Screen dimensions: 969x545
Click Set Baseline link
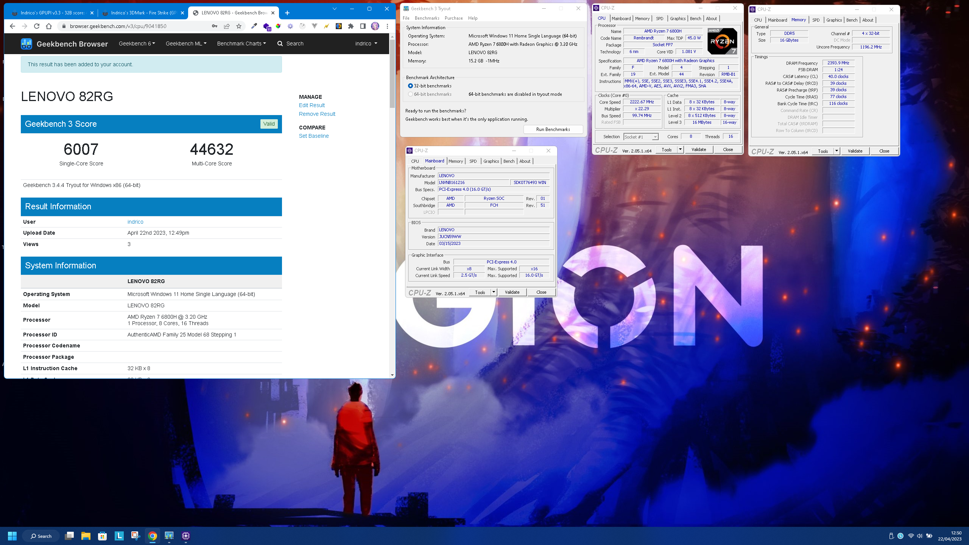pyautogui.click(x=314, y=136)
